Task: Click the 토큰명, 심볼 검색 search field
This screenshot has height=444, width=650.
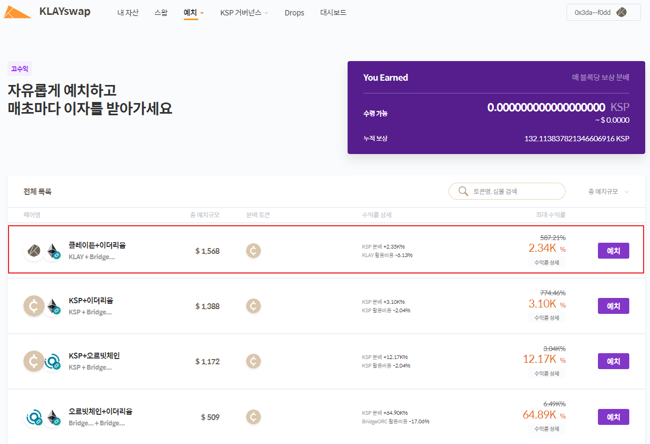Action: (513, 191)
